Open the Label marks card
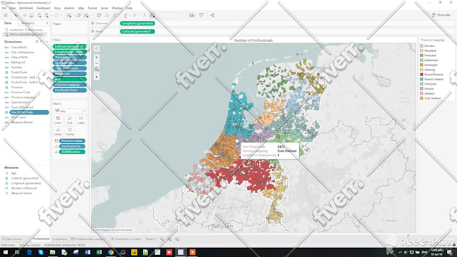Viewport: 457px width, 257px height. coord(81,120)
